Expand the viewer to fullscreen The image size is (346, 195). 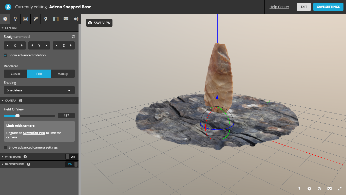[339, 189]
